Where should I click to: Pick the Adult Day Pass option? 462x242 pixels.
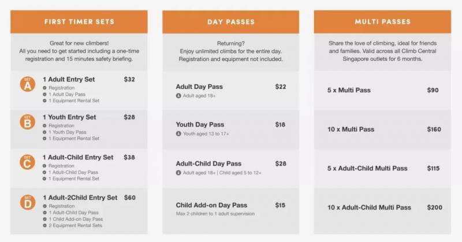coord(199,87)
